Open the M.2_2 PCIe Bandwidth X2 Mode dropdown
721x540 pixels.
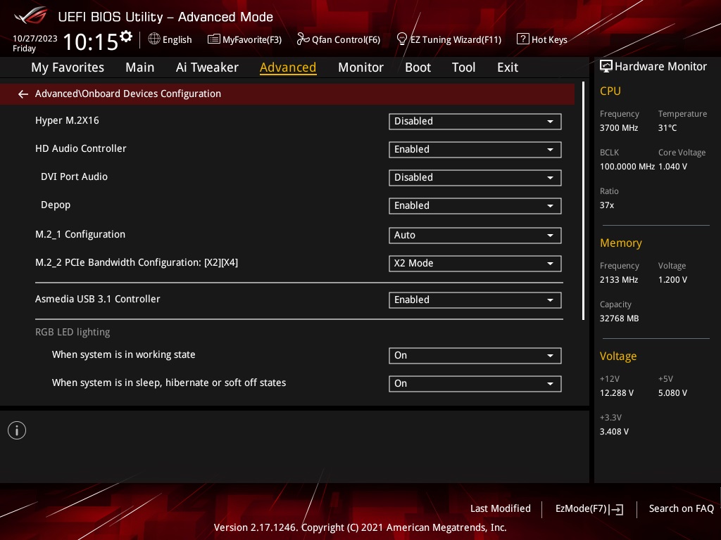475,263
